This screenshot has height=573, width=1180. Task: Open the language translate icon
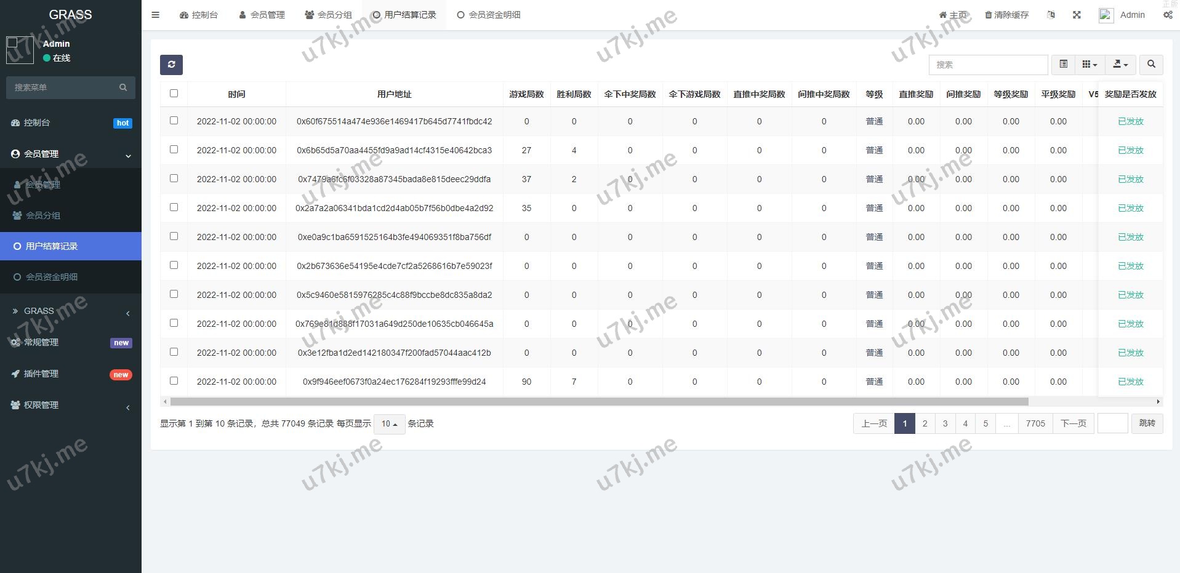(x=1051, y=15)
